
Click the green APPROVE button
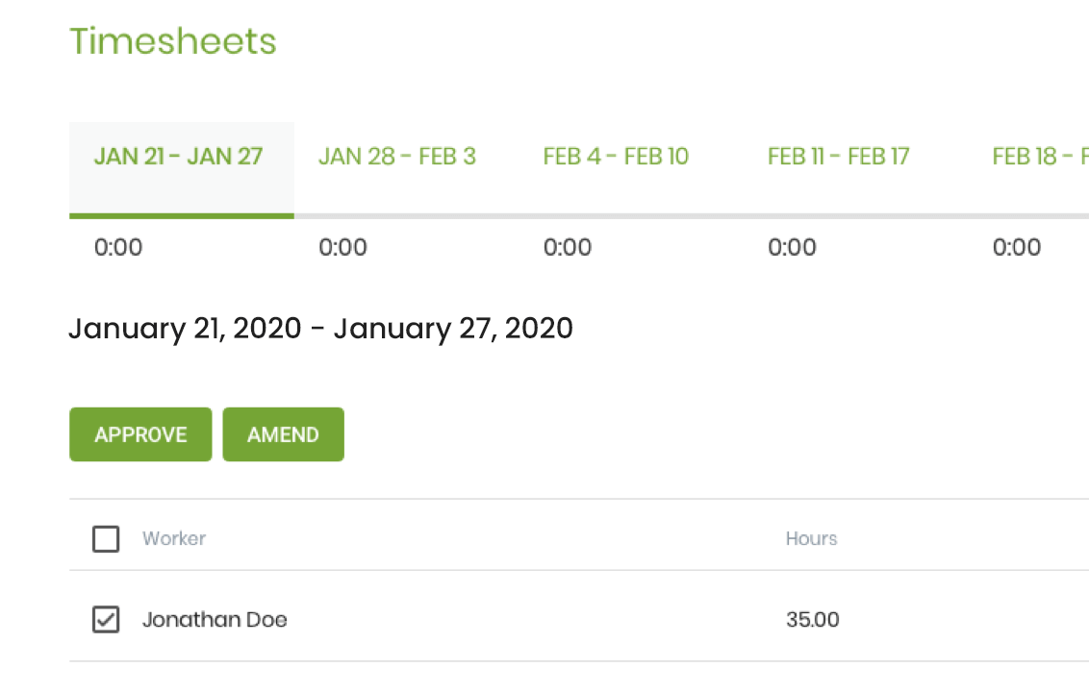coord(140,434)
